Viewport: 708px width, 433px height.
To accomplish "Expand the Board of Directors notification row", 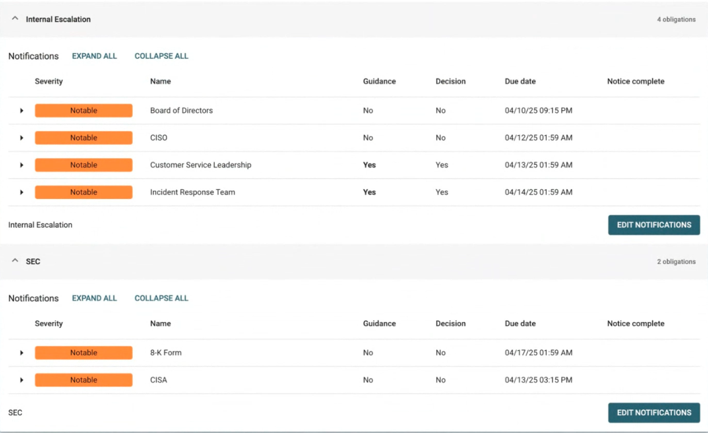I will click(21, 110).
